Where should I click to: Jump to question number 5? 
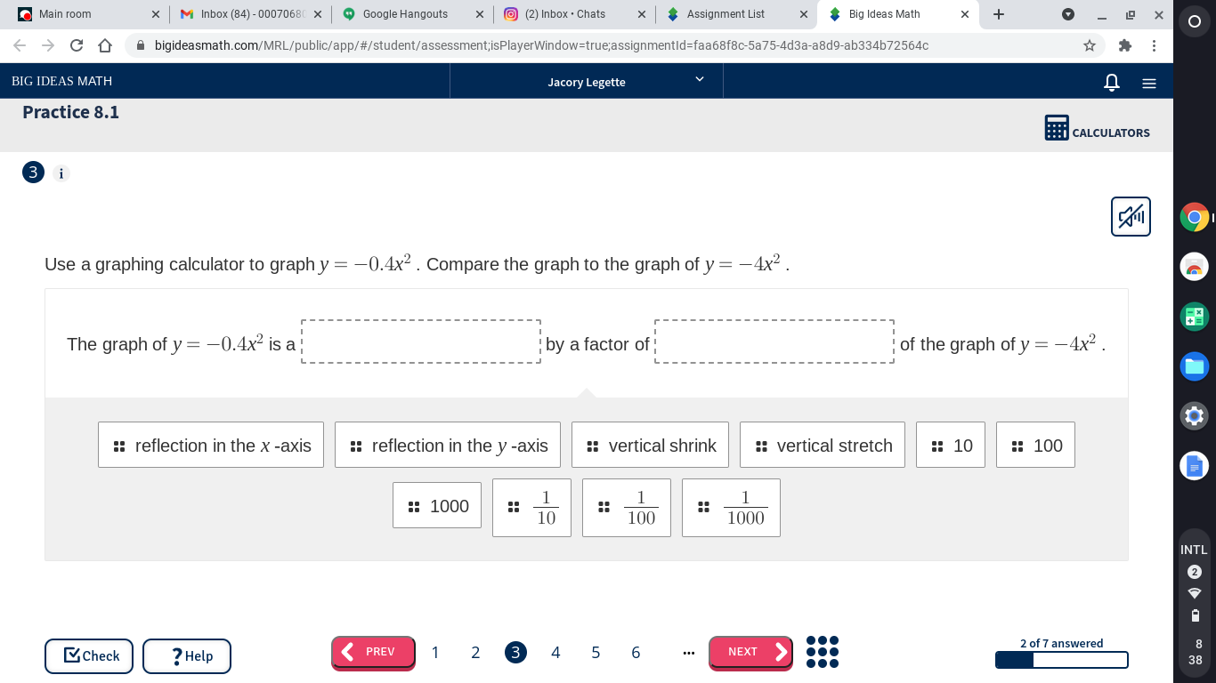596,653
